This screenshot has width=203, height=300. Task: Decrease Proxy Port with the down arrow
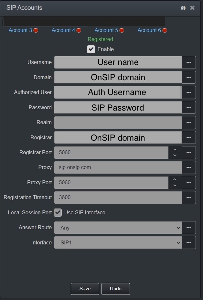pos(175,185)
